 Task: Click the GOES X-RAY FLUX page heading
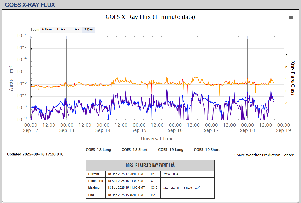[x=30, y=5]
